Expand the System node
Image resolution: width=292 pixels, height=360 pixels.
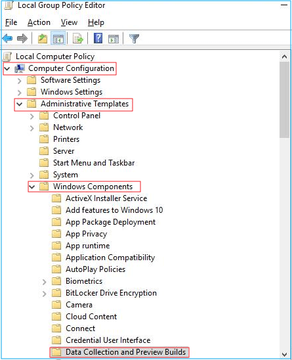tap(32, 175)
